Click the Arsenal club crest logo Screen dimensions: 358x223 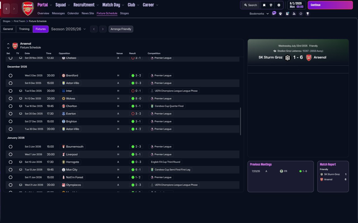click(28, 9)
